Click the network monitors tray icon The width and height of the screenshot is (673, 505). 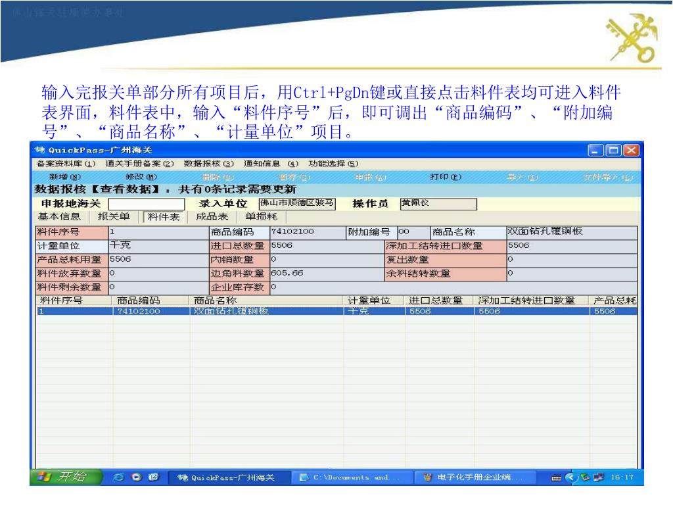pos(598,477)
